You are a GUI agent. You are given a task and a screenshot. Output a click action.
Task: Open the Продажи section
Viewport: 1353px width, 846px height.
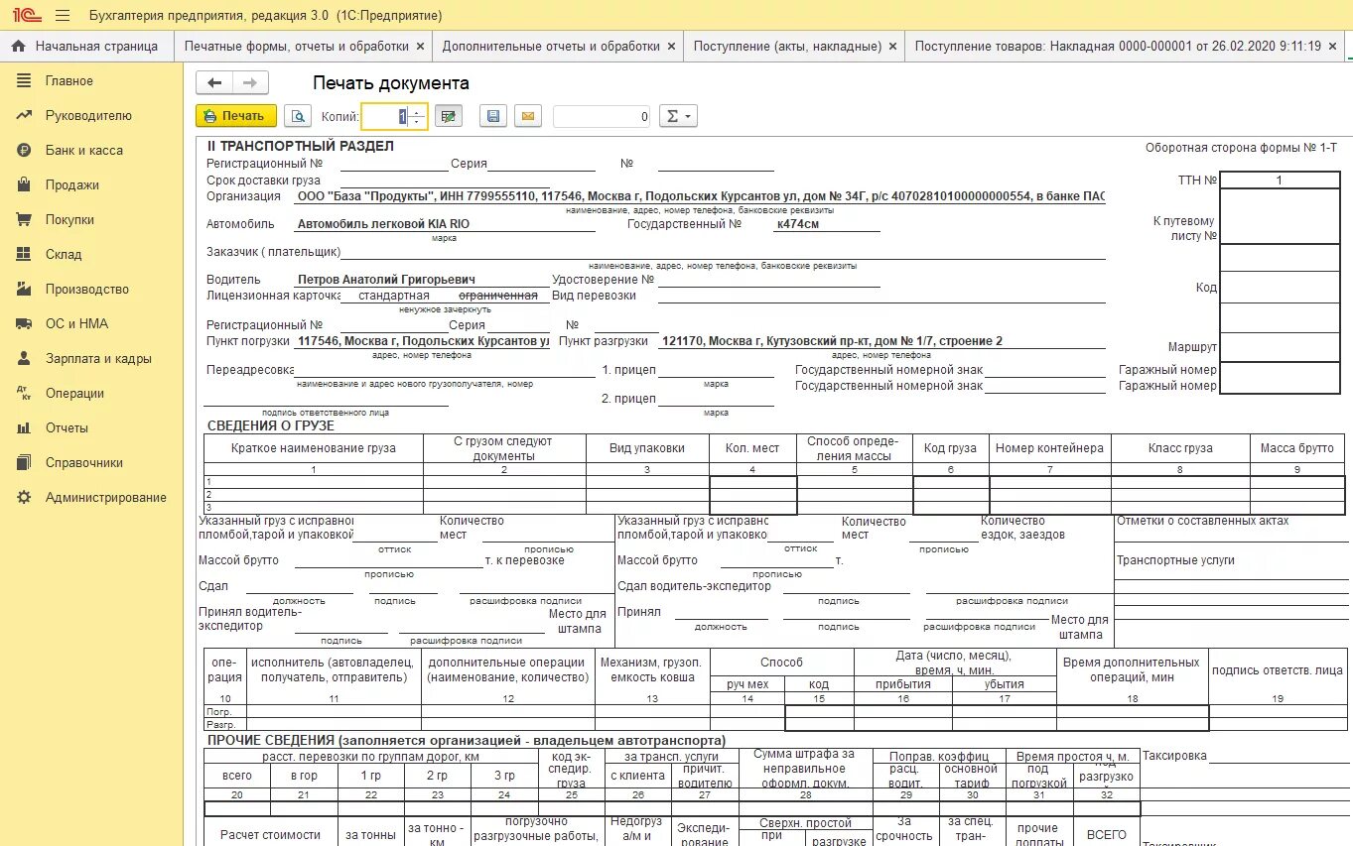tap(91, 185)
